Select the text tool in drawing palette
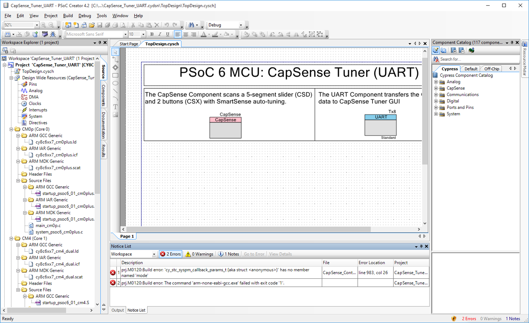 point(115,107)
